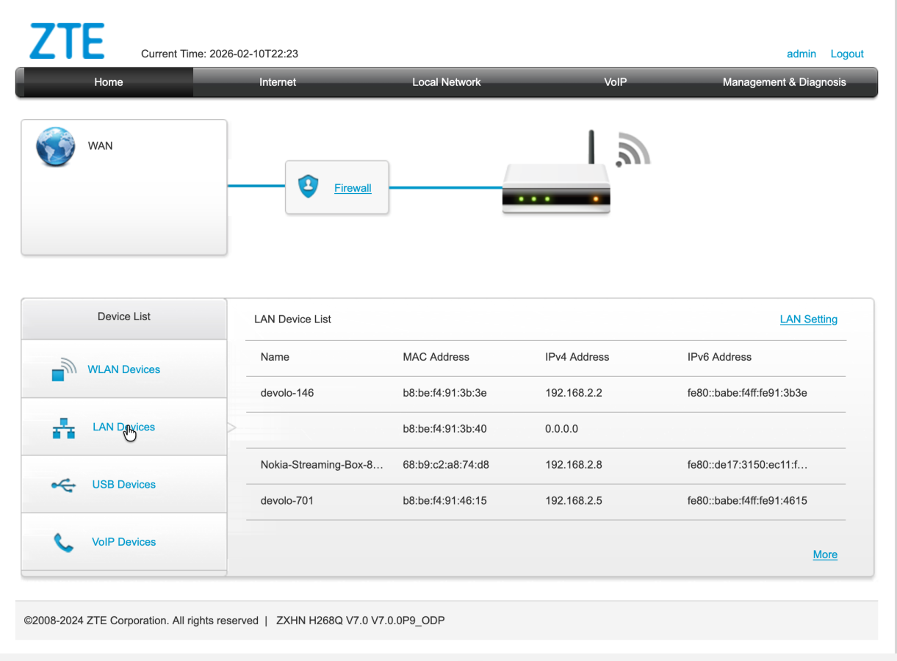Viewport: 897px width, 661px height.
Task: Click the admin account link
Action: click(801, 54)
